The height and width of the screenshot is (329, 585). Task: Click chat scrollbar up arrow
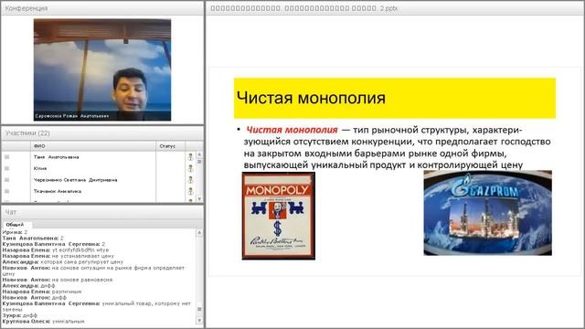point(199,233)
